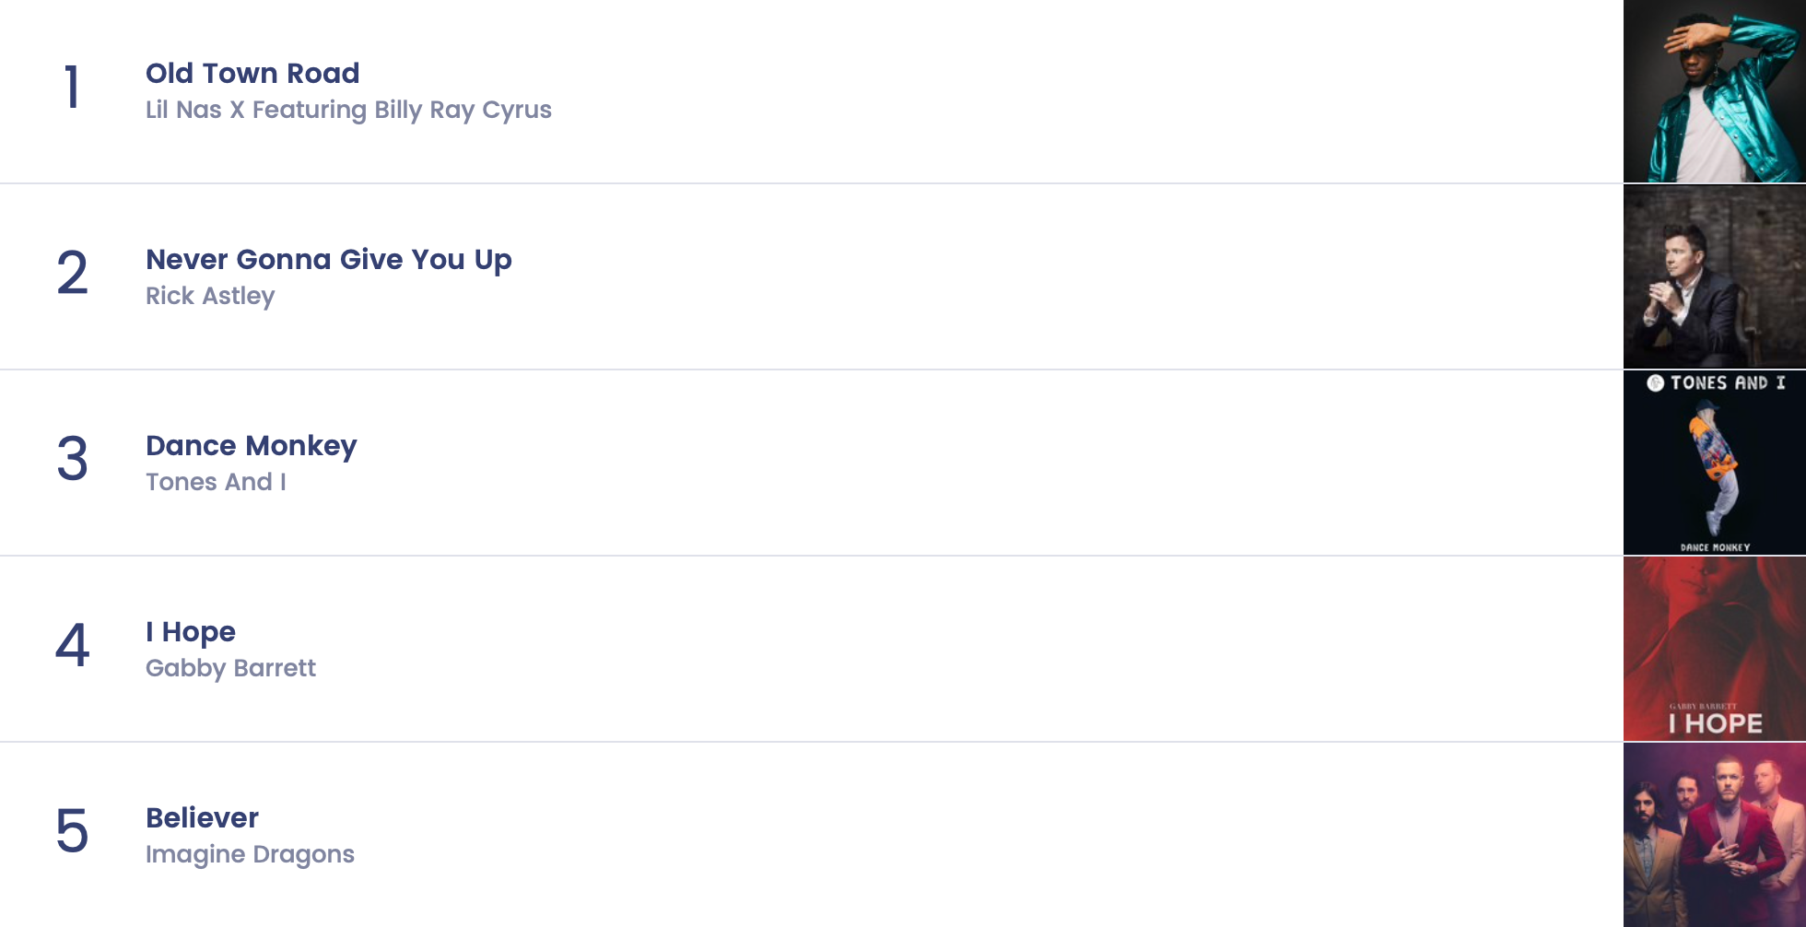Open Never Gonna Give You Up title
1806x927 pixels.
point(328,260)
